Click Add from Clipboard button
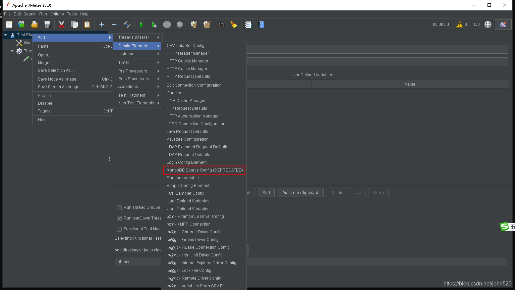Viewport: 515px width, 290px height. pyautogui.click(x=300, y=193)
